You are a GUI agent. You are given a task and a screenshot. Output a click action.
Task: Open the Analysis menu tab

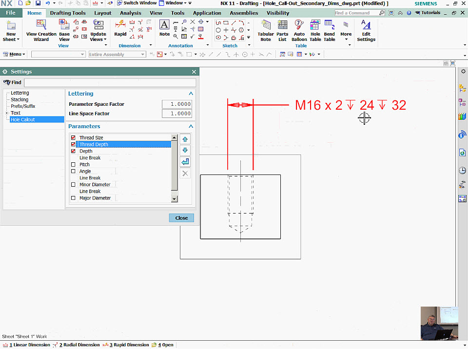130,13
